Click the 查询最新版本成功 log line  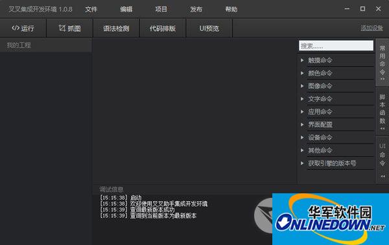137,209
